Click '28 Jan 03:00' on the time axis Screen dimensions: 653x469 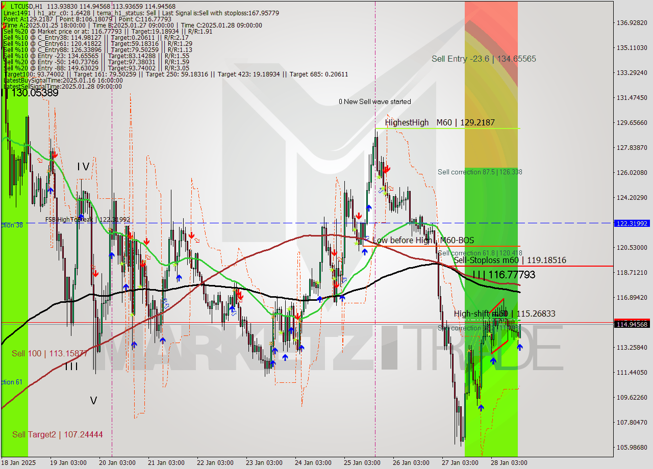(509, 462)
